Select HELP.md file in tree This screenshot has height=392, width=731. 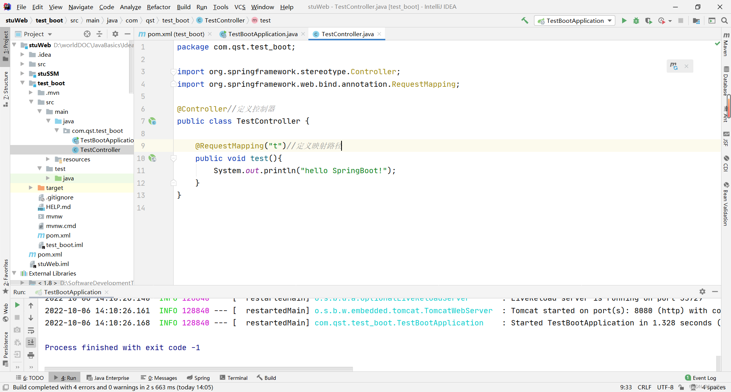(58, 207)
